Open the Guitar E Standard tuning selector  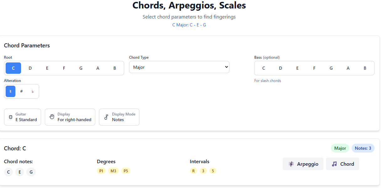(x=23, y=117)
